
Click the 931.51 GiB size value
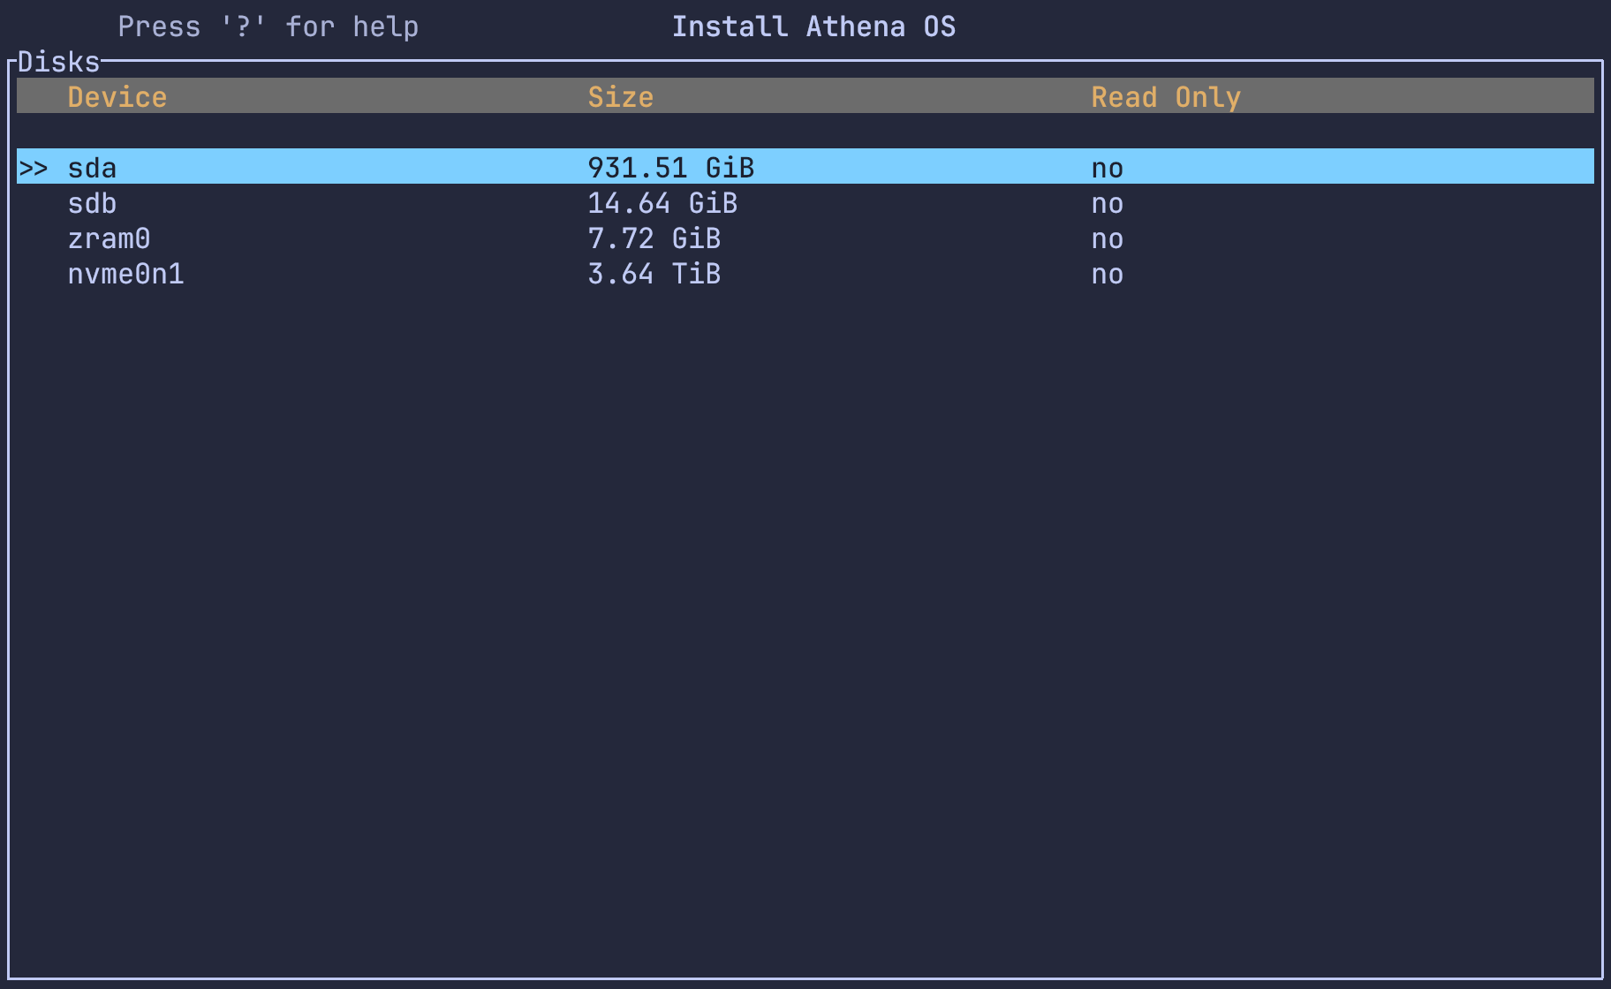671,168
